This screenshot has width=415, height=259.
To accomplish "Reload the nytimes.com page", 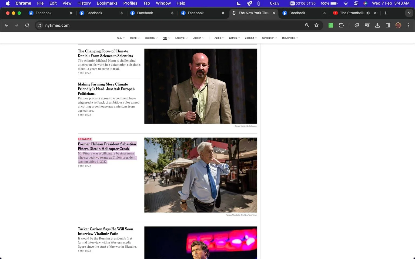I will click(x=27, y=25).
